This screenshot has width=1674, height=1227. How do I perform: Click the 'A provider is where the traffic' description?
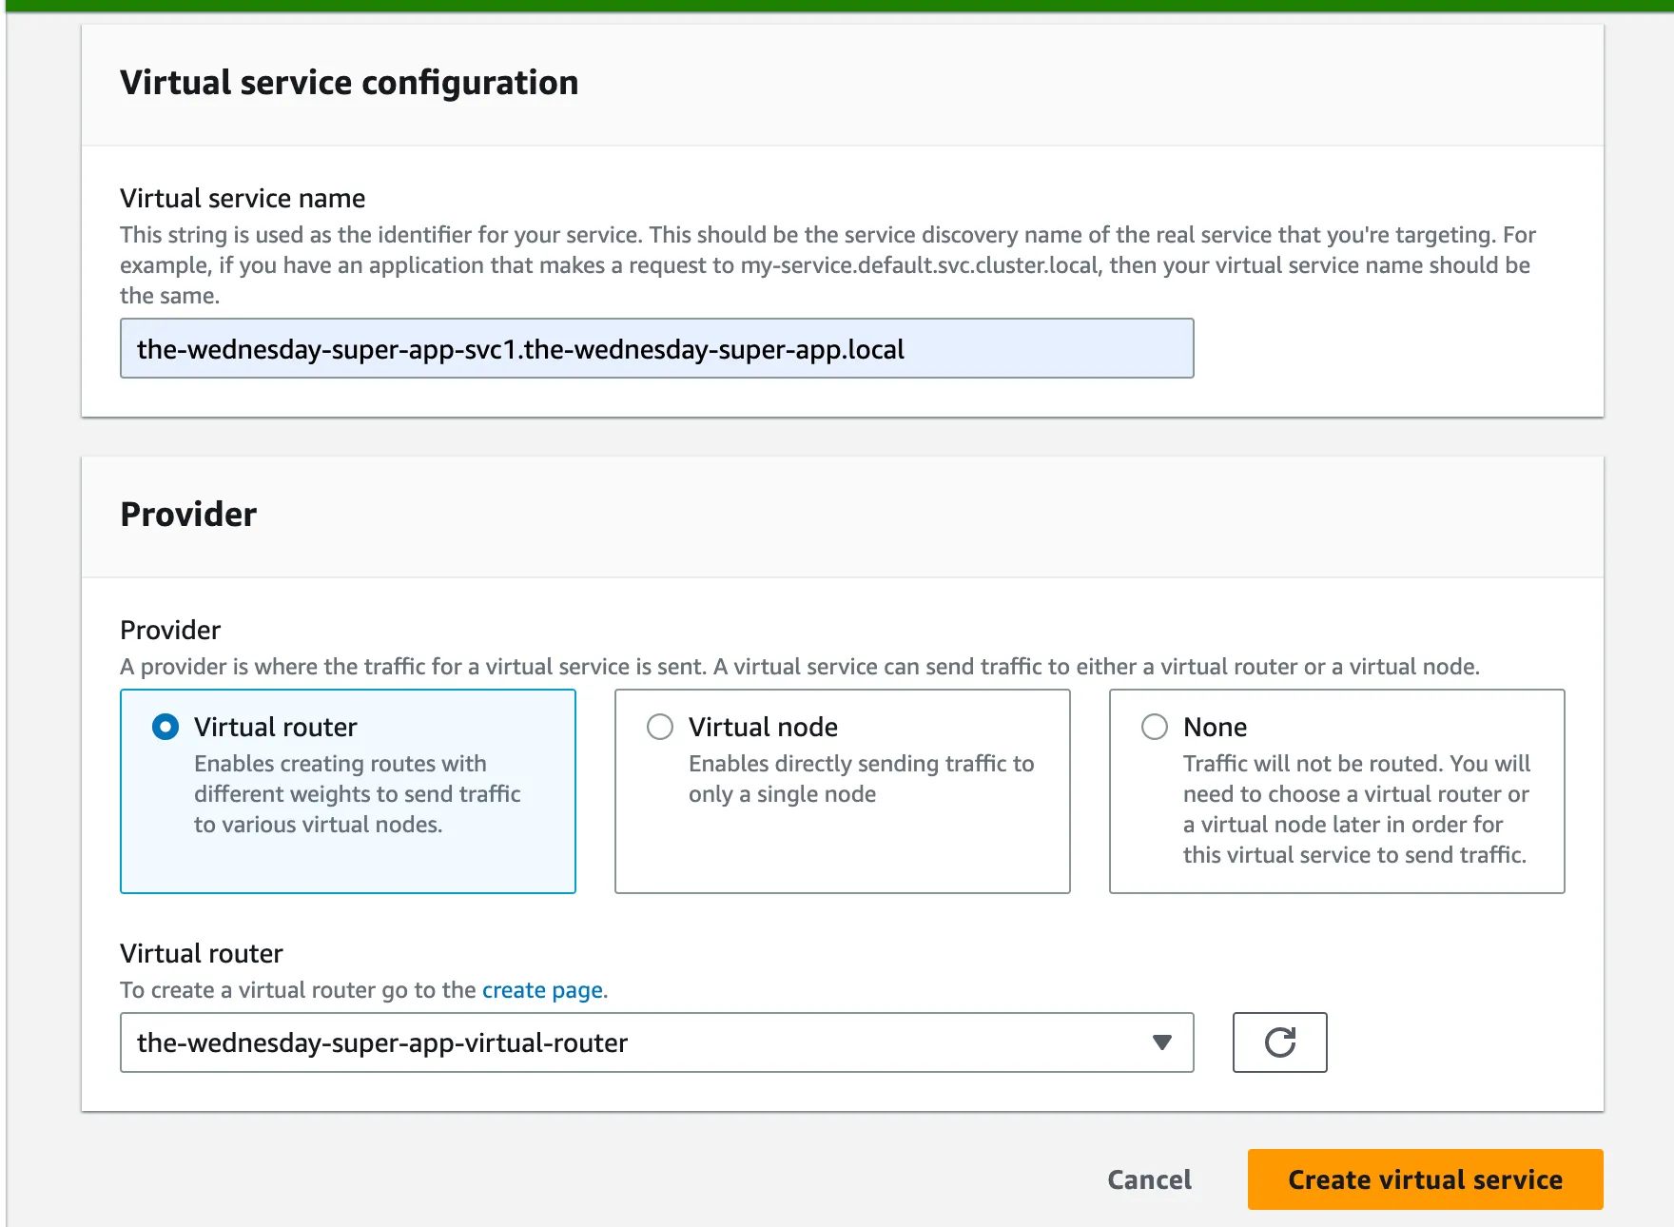800,667
